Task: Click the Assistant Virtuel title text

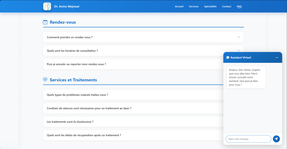Action: pos(241,58)
